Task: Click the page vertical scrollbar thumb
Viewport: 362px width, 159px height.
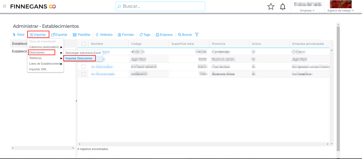Action: 338,89
